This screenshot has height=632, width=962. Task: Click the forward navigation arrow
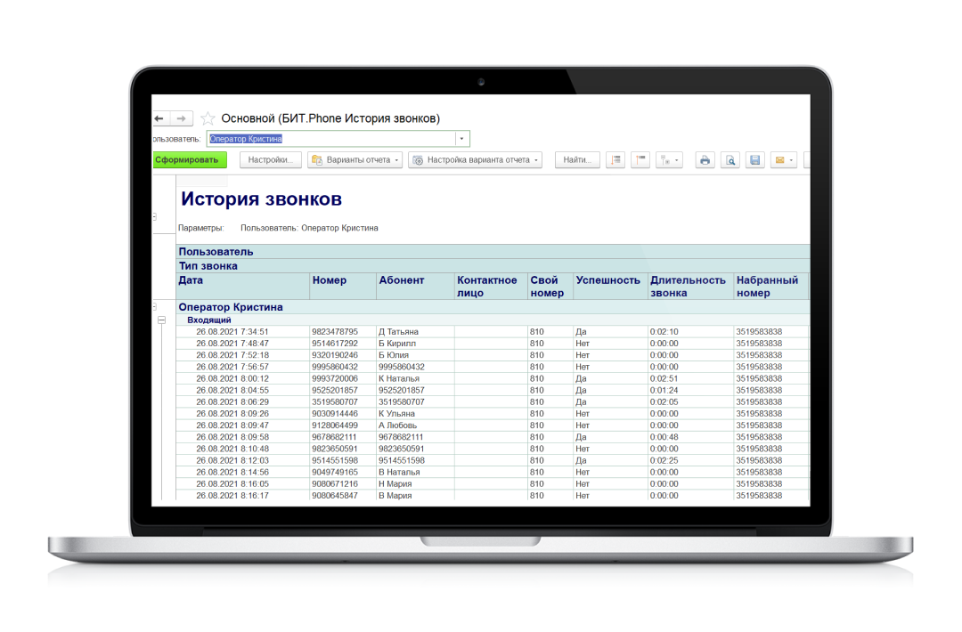(x=181, y=118)
